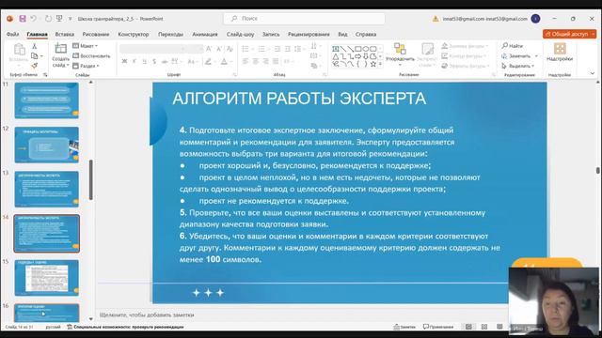This screenshot has height=338, width=602.
Task: Expand the Макет layout dropdown
Action: (86, 46)
